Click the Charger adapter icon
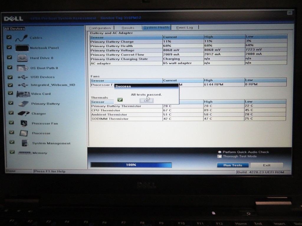Viewport: 302px width, 226px height. tap(24, 113)
